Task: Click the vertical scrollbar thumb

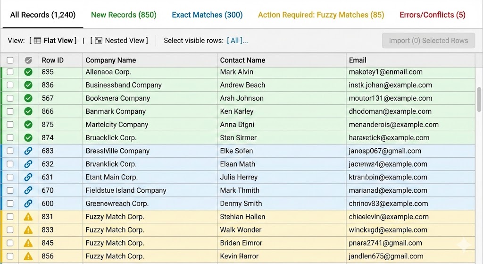Action: [479, 99]
